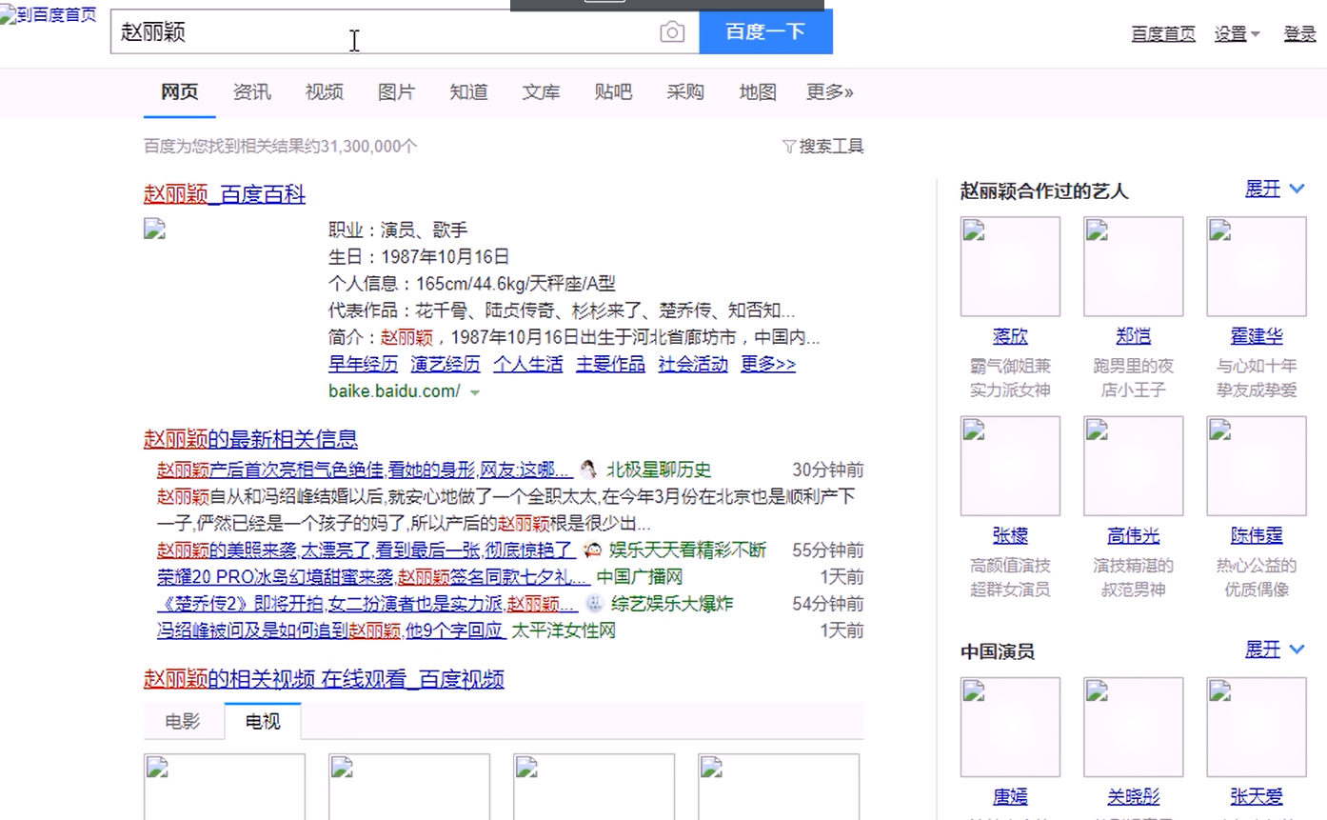Click the 更多>> sublink

tap(768, 364)
